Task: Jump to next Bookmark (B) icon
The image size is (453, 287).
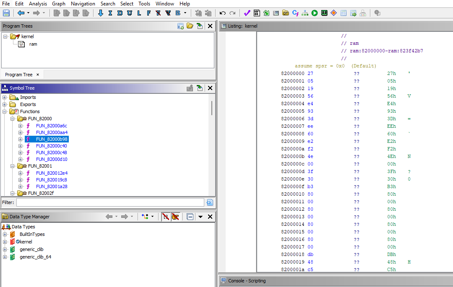Action: click(178, 13)
